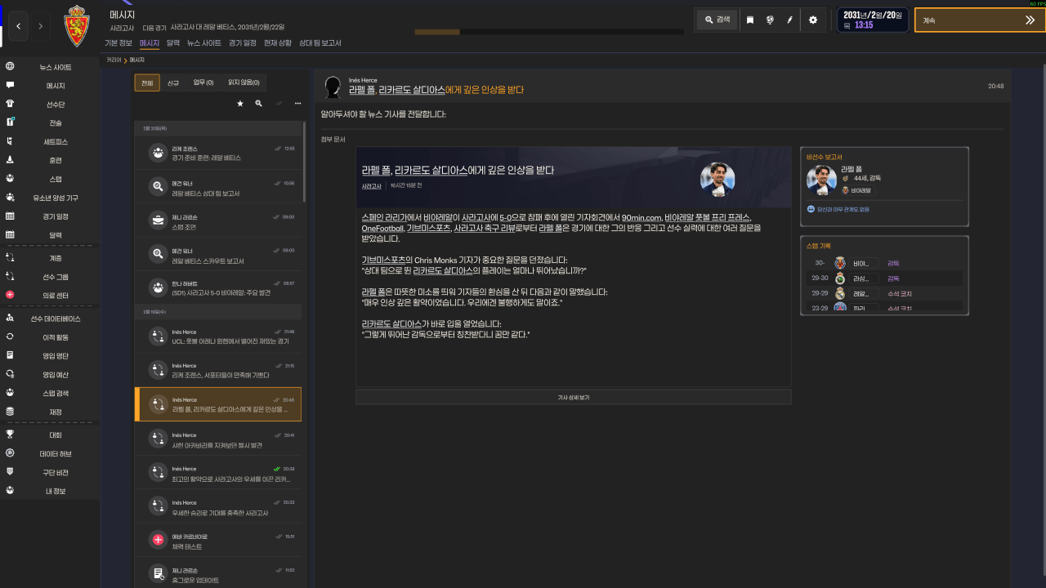
Task: Search messages with the inbox magnifier icon
Action: pyautogui.click(x=259, y=104)
